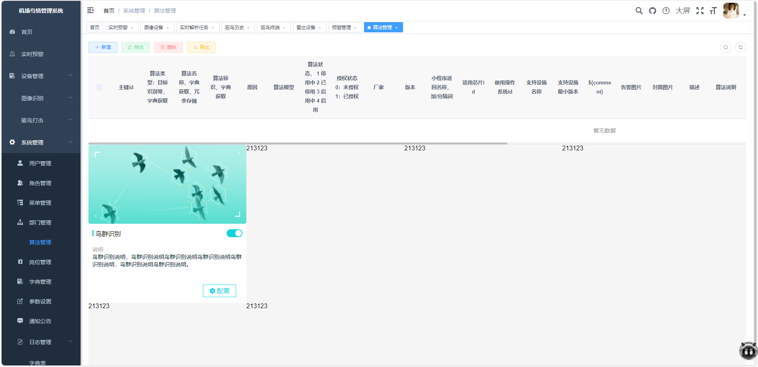Click the system management gear icon
Image resolution: width=758 pixels, height=367 pixels.
click(12, 142)
